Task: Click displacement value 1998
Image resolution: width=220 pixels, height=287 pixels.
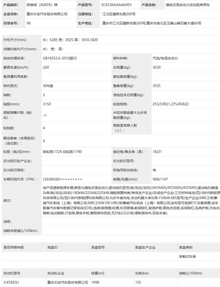Action: click(95, 282)
